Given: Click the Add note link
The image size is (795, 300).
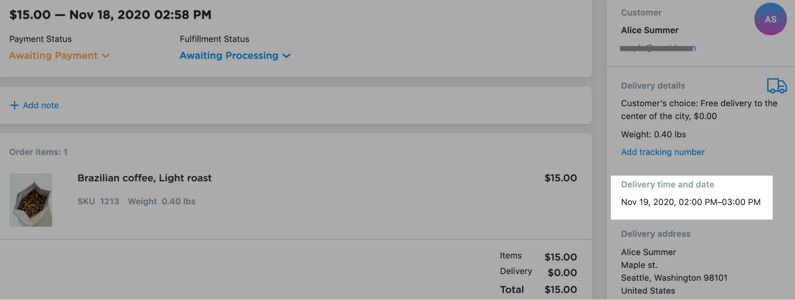Looking at the screenshot, I should (40, 105).
